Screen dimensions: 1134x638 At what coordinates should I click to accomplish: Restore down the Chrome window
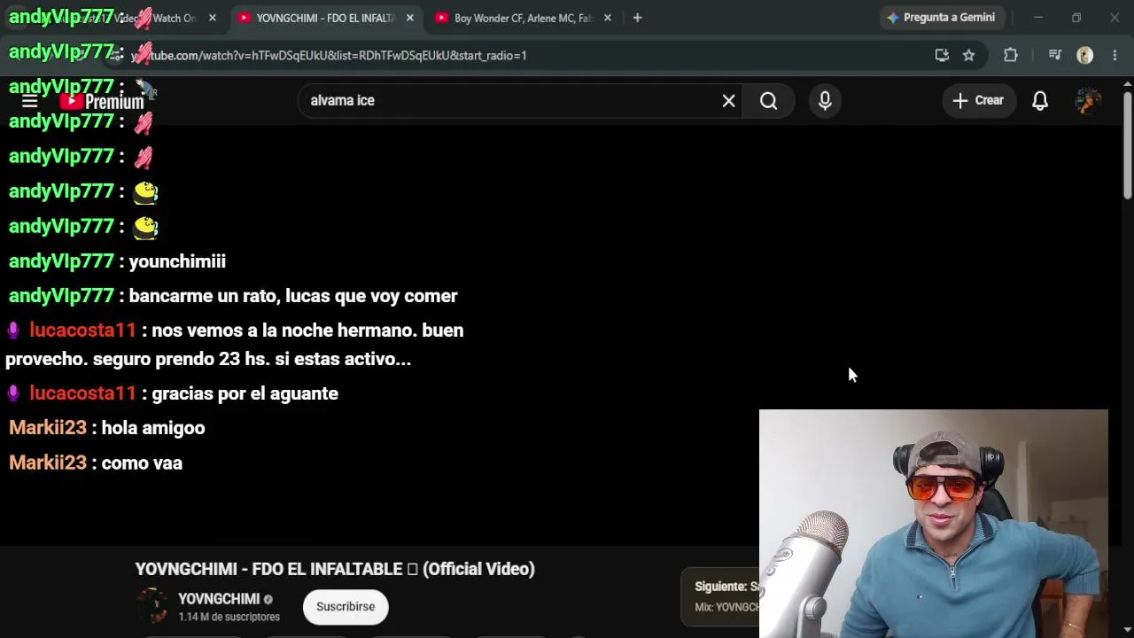pos(1076,18)
